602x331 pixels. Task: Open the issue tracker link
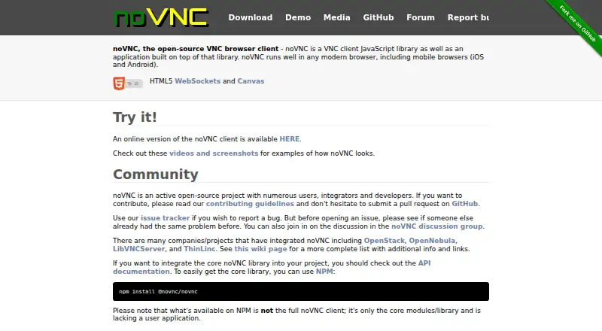pos(165,218)
